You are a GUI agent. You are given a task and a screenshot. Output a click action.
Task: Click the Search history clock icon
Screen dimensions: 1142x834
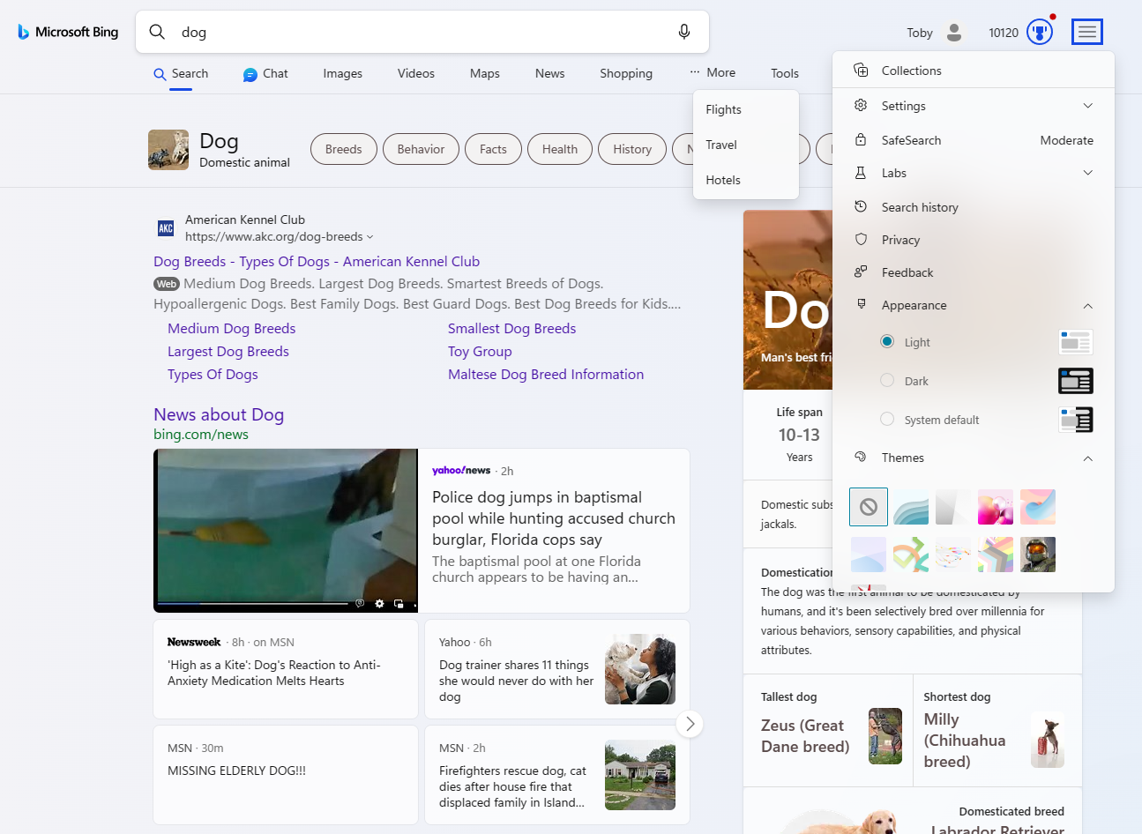point(861,206)
